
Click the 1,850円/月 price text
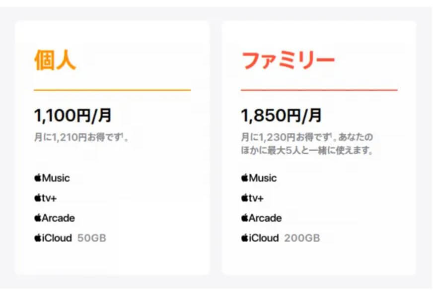[x=281, y=115]
